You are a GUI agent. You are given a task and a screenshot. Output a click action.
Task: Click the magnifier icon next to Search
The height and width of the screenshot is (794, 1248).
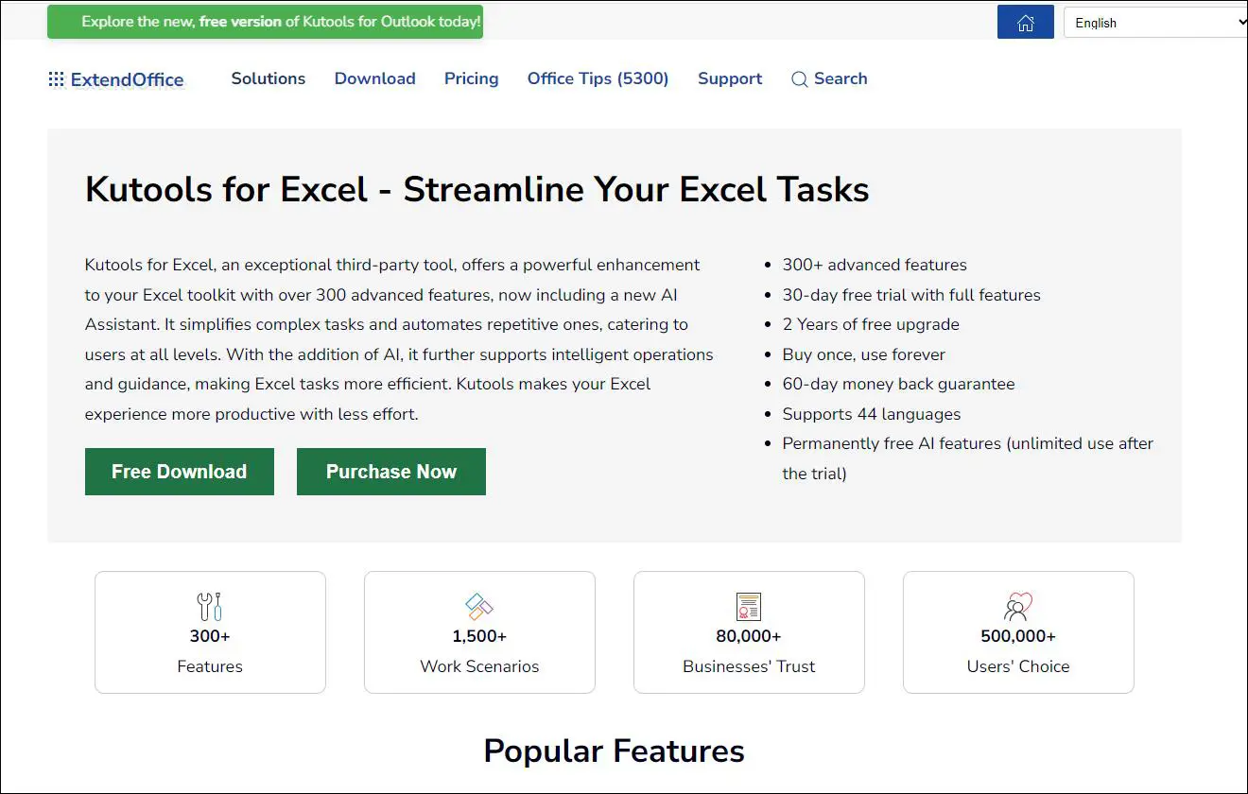pos(799,79)
